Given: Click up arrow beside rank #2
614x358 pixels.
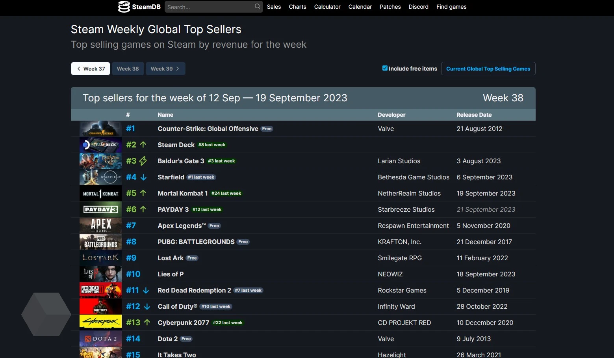Looking at the screenshot, I should 143,145.
